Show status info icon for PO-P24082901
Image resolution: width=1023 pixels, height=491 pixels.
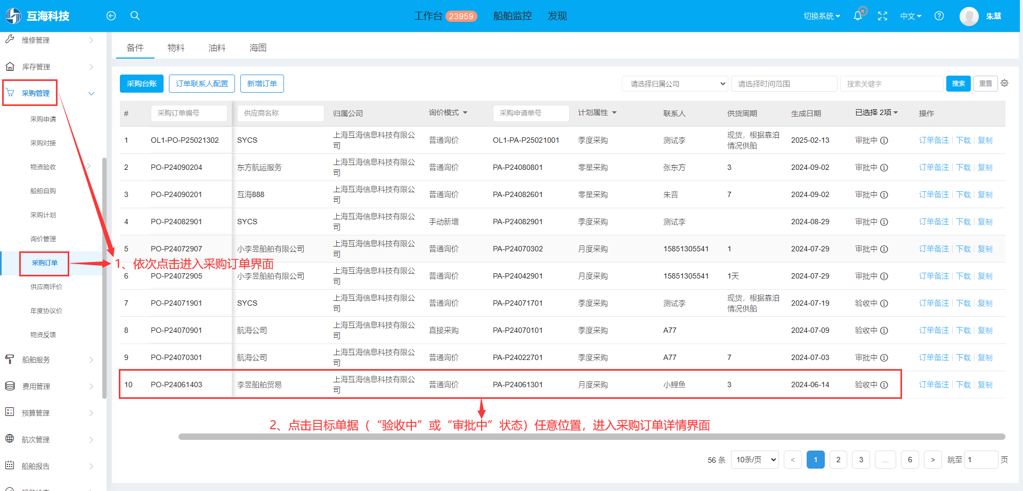pyautogui.click(x=884, y=222)
